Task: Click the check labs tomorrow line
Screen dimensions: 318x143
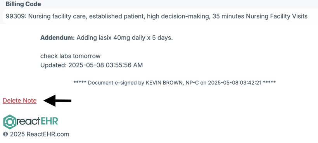Action: pyautogui.click(x=70, y=56)
